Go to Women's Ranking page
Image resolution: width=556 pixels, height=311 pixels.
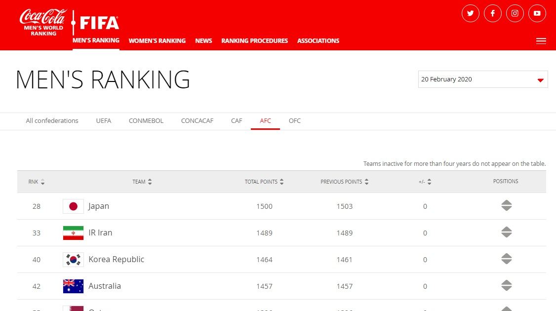pos(157,41)
